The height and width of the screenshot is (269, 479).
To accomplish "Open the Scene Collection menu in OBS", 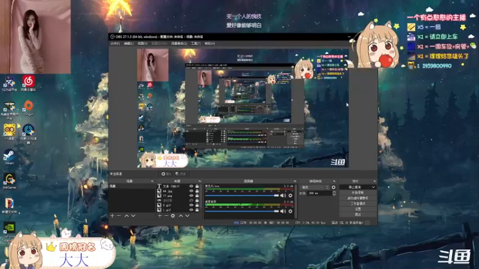I will [x=179, y=44].
